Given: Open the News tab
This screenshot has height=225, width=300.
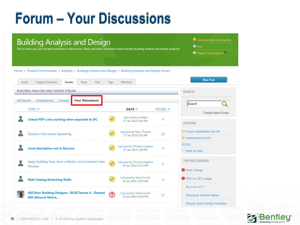Looking at the screenshot, I should [x=84, y=82].
